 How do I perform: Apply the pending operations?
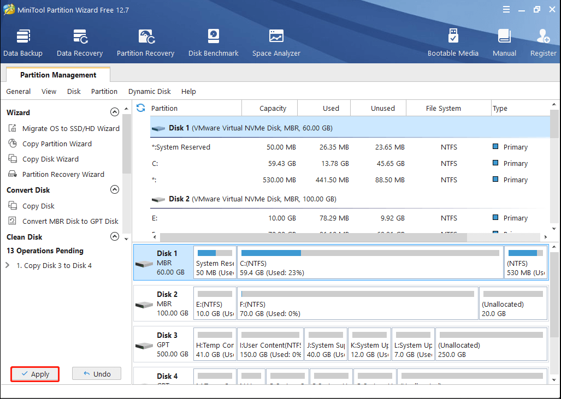point(35,374)
